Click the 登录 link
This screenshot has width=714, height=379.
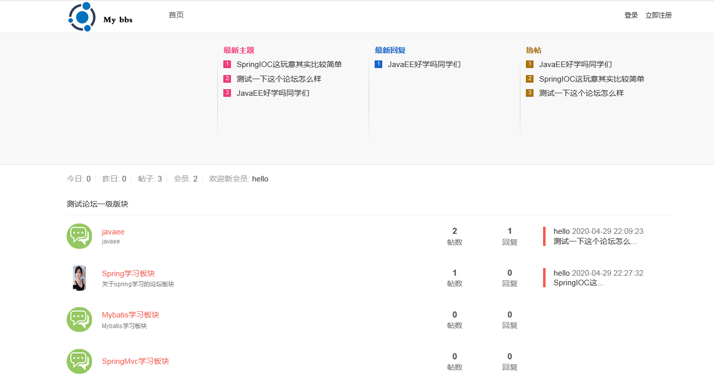(x=631, y=15)
